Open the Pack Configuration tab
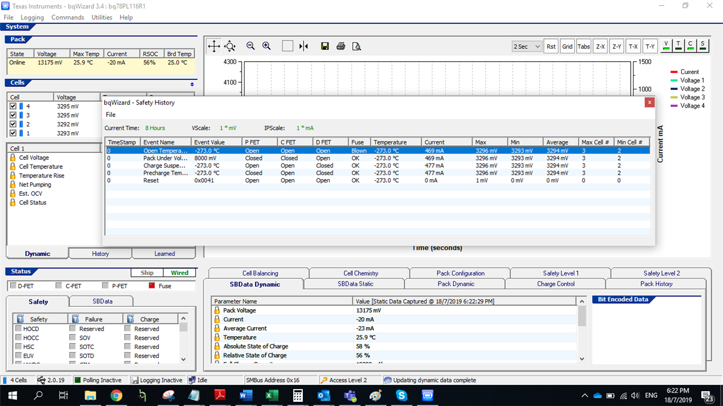Screen dimensions: 723x406 click(461, 273)
